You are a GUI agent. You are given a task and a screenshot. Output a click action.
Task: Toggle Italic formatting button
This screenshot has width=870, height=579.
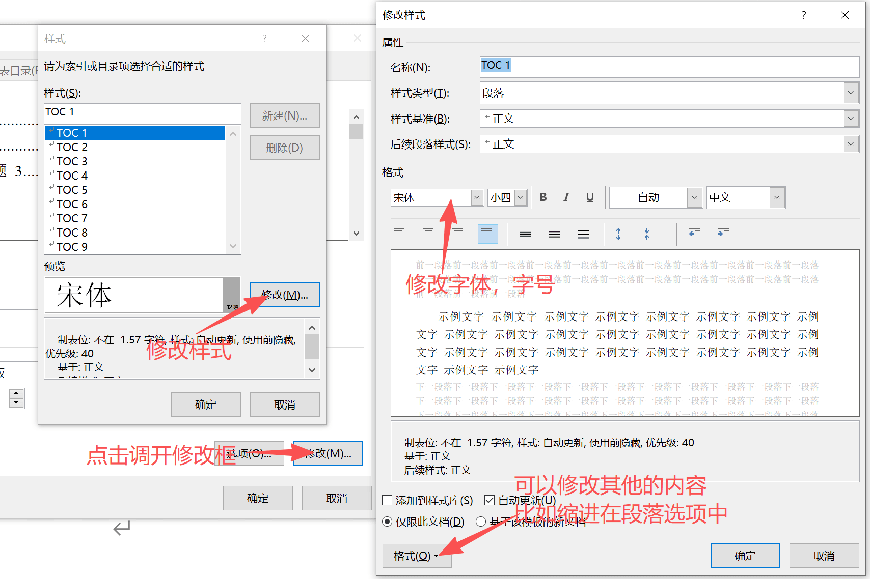pyautogui.click(x=566, y=197)
